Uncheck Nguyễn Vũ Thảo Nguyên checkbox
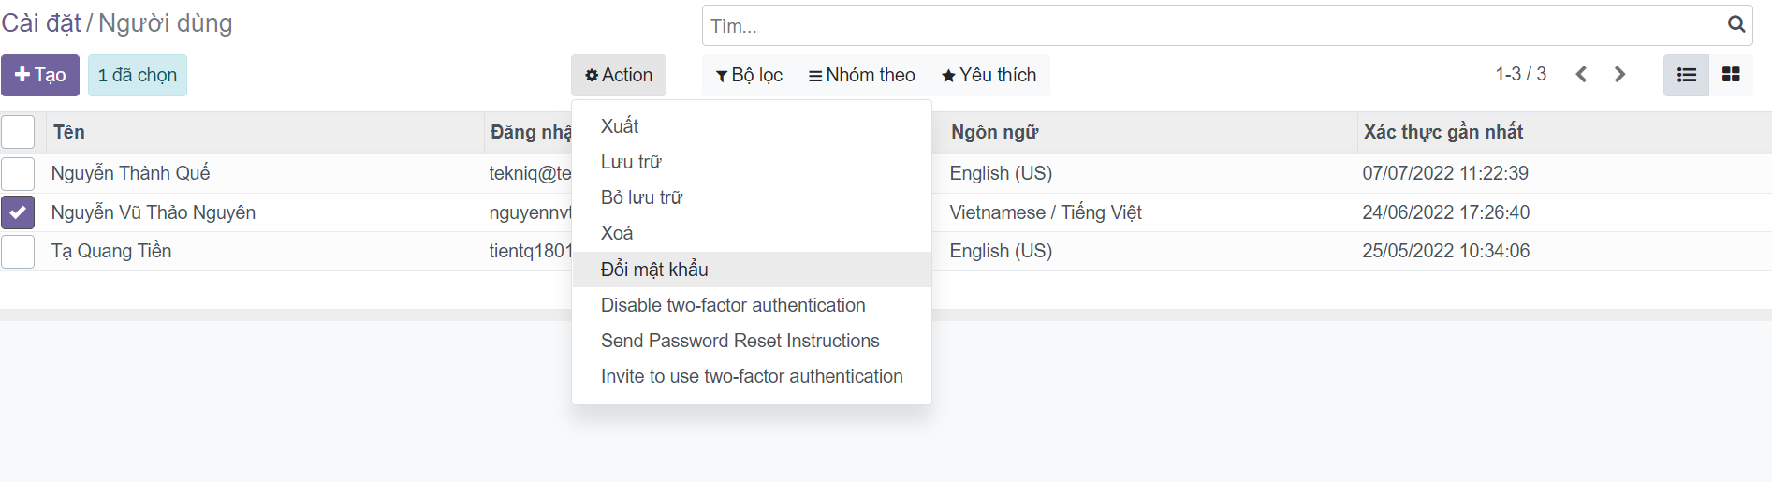This screenshot has width=1772, height=482. point(18,212)
